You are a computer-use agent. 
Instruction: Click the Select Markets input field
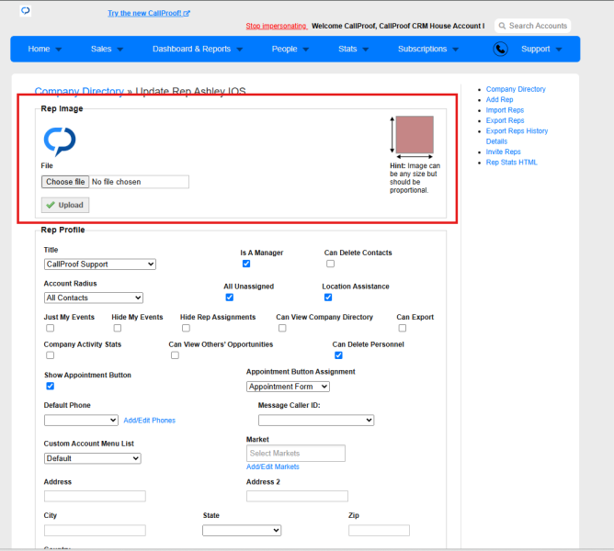(x=296, y=453)
